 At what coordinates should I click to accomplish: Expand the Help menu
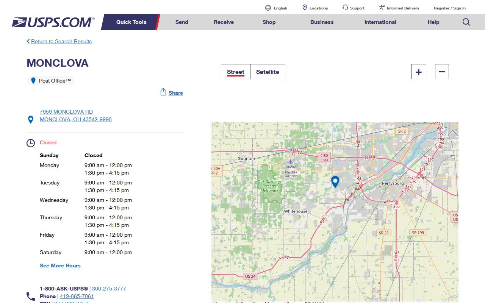[x=433, y=22]
